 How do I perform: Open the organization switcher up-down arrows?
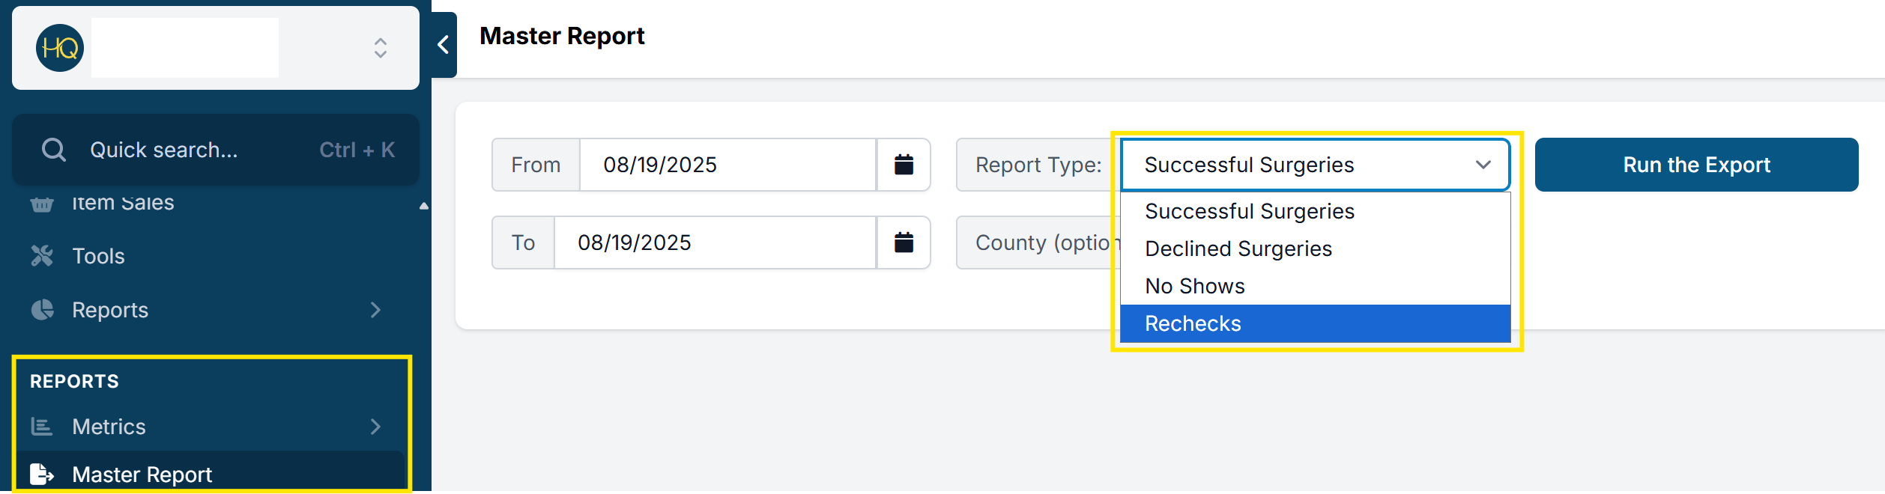click(381, 48)
